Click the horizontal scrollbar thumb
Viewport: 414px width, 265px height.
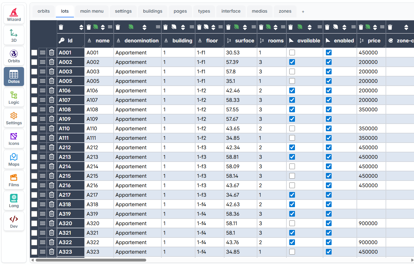point(91,260)
